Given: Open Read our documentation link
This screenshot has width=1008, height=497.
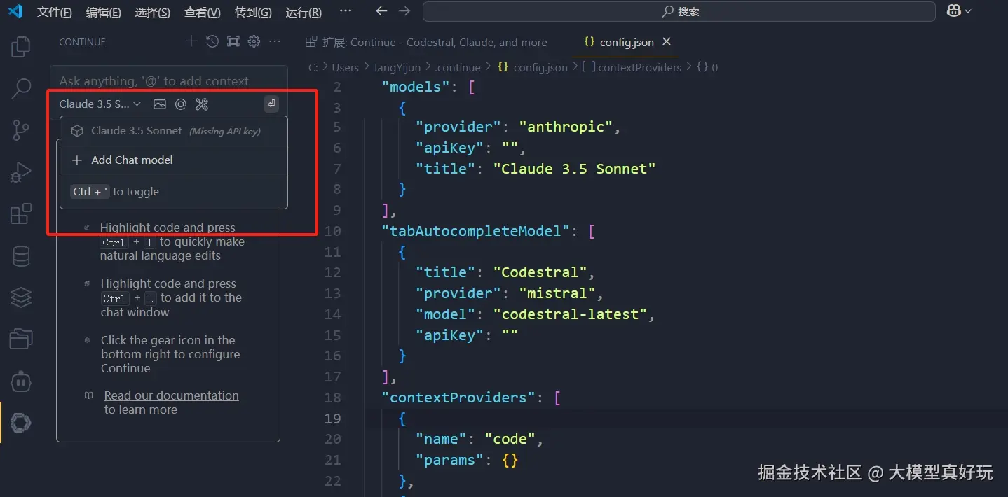Looking at the screenshot, I should [x=171, y=395].
